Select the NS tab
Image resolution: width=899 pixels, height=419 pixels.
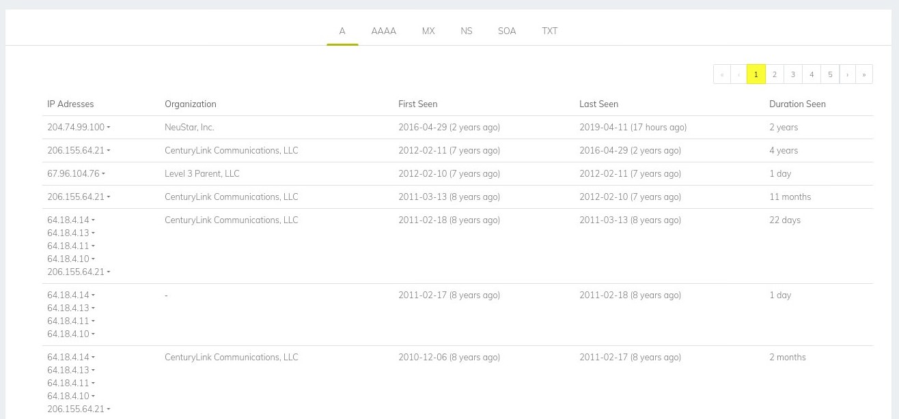tap(467, 31)
